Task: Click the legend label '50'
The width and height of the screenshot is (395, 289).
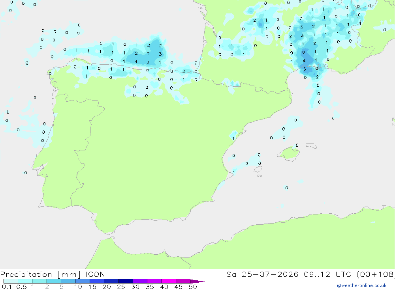Action: pos(193,287)
